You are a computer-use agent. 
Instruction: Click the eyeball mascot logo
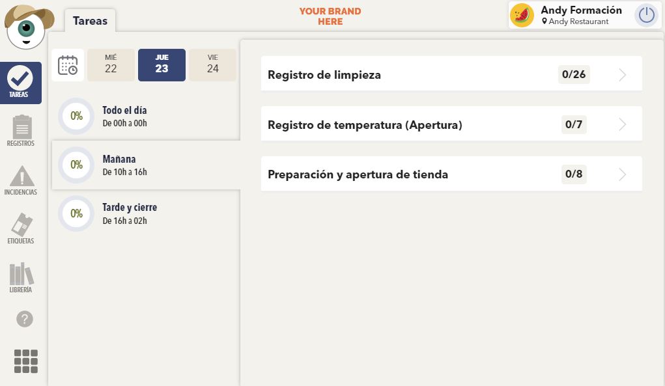[27, 27]
